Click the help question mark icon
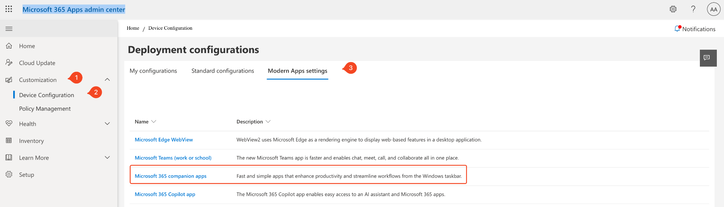 click(693, 9)
